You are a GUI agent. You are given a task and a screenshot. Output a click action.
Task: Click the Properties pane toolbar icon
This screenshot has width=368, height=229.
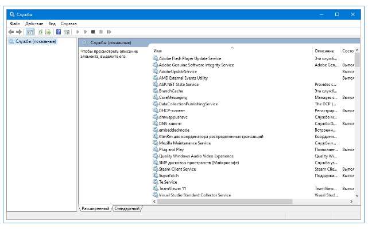click(x=67, y=32)
